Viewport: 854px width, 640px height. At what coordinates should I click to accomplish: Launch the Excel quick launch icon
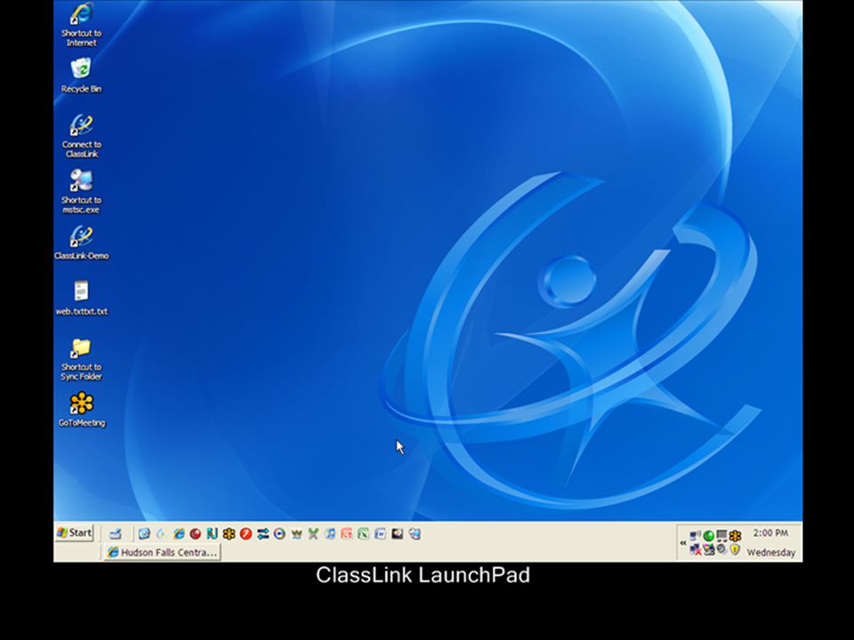click(363, 534)
